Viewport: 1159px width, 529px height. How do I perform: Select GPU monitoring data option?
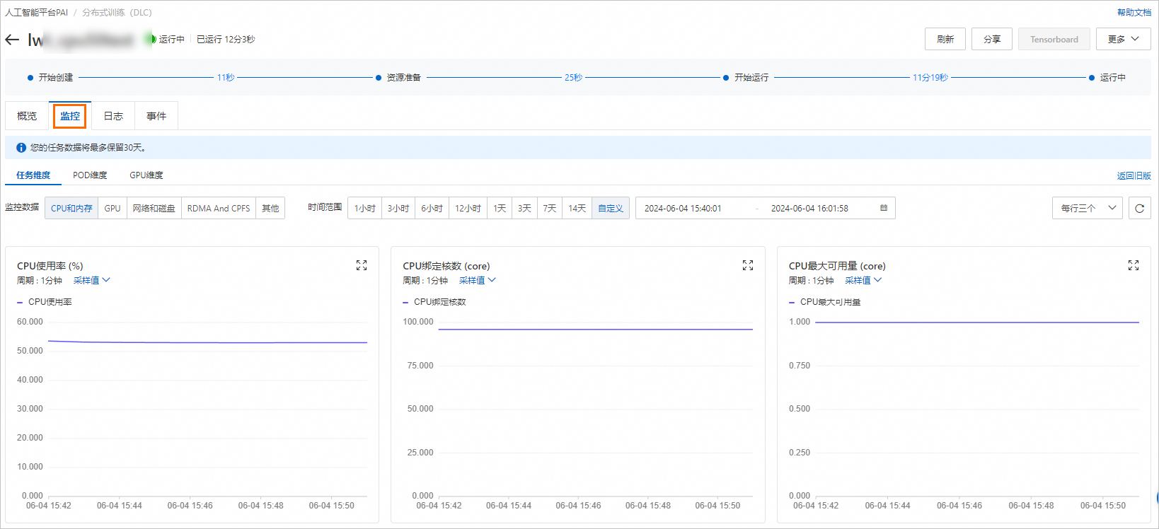point(113,208)
